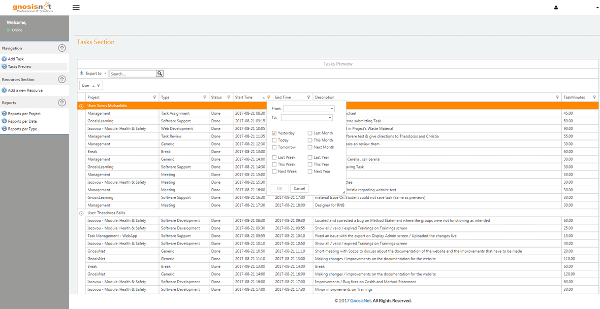Open the From date dropdown
The width and height of the screenshot is (600, 309).
point(332,109)
